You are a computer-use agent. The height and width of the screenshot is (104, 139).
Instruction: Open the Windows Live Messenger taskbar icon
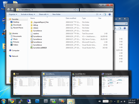coord(54,101)
